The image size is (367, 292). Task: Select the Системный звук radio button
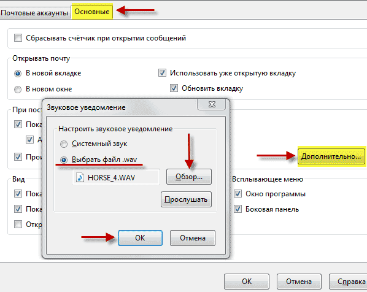pyautogui.click(x=64, y=144)
